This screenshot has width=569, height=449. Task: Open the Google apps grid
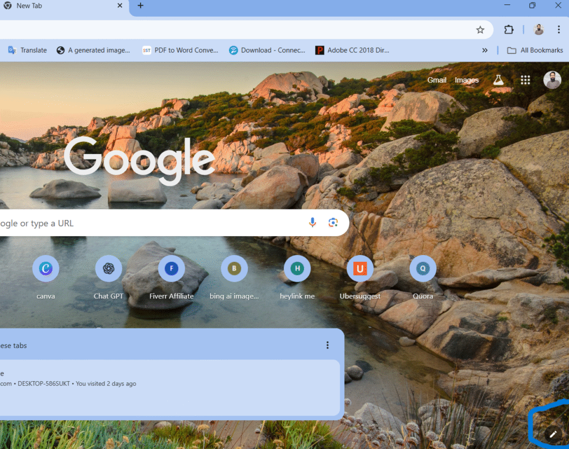[525, 79]
